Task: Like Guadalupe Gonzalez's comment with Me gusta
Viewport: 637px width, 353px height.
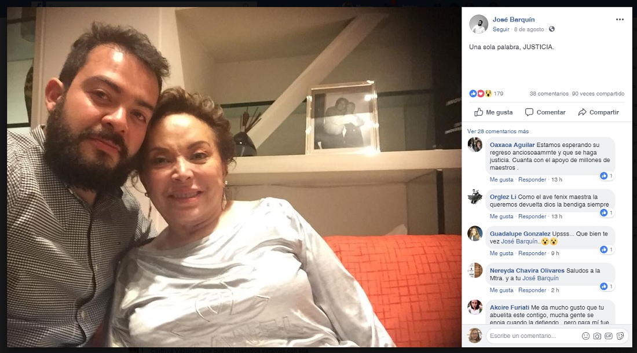Action: [x=501, y=253]
